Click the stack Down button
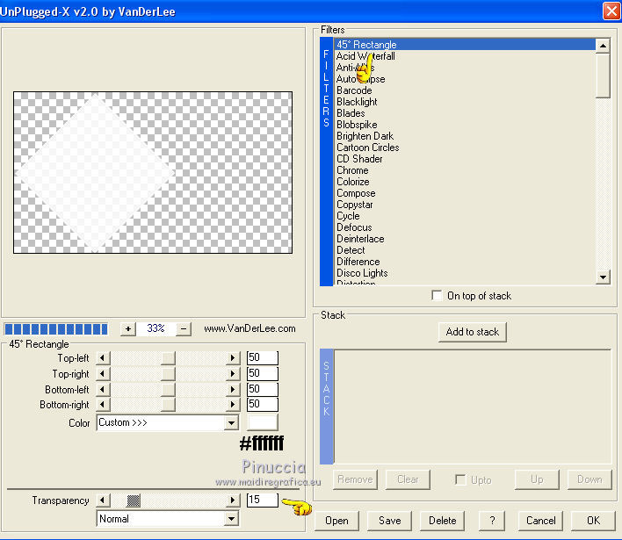This screenshot has height=540, width=622. pos(589,479)
